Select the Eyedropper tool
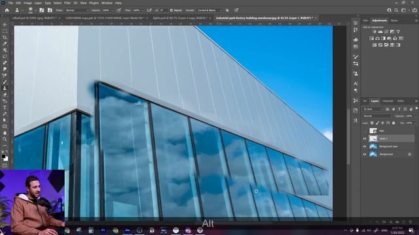The height and width of the screenshot is (235, 419). click(5, 44)
